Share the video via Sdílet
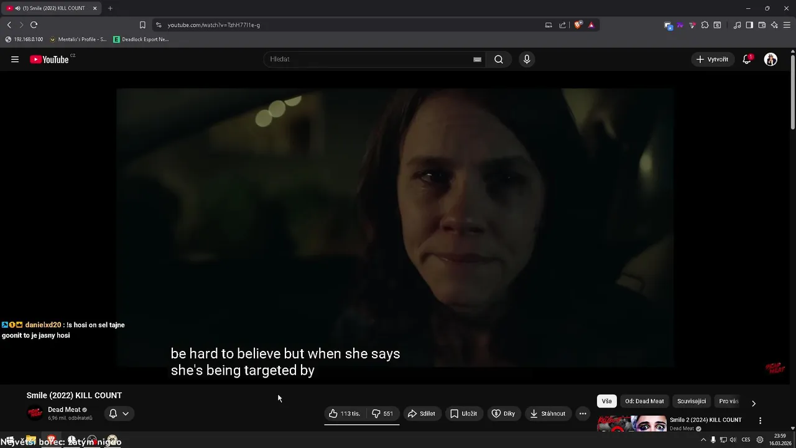This screenshot has width=796, height=448. [x=421, y=413]
